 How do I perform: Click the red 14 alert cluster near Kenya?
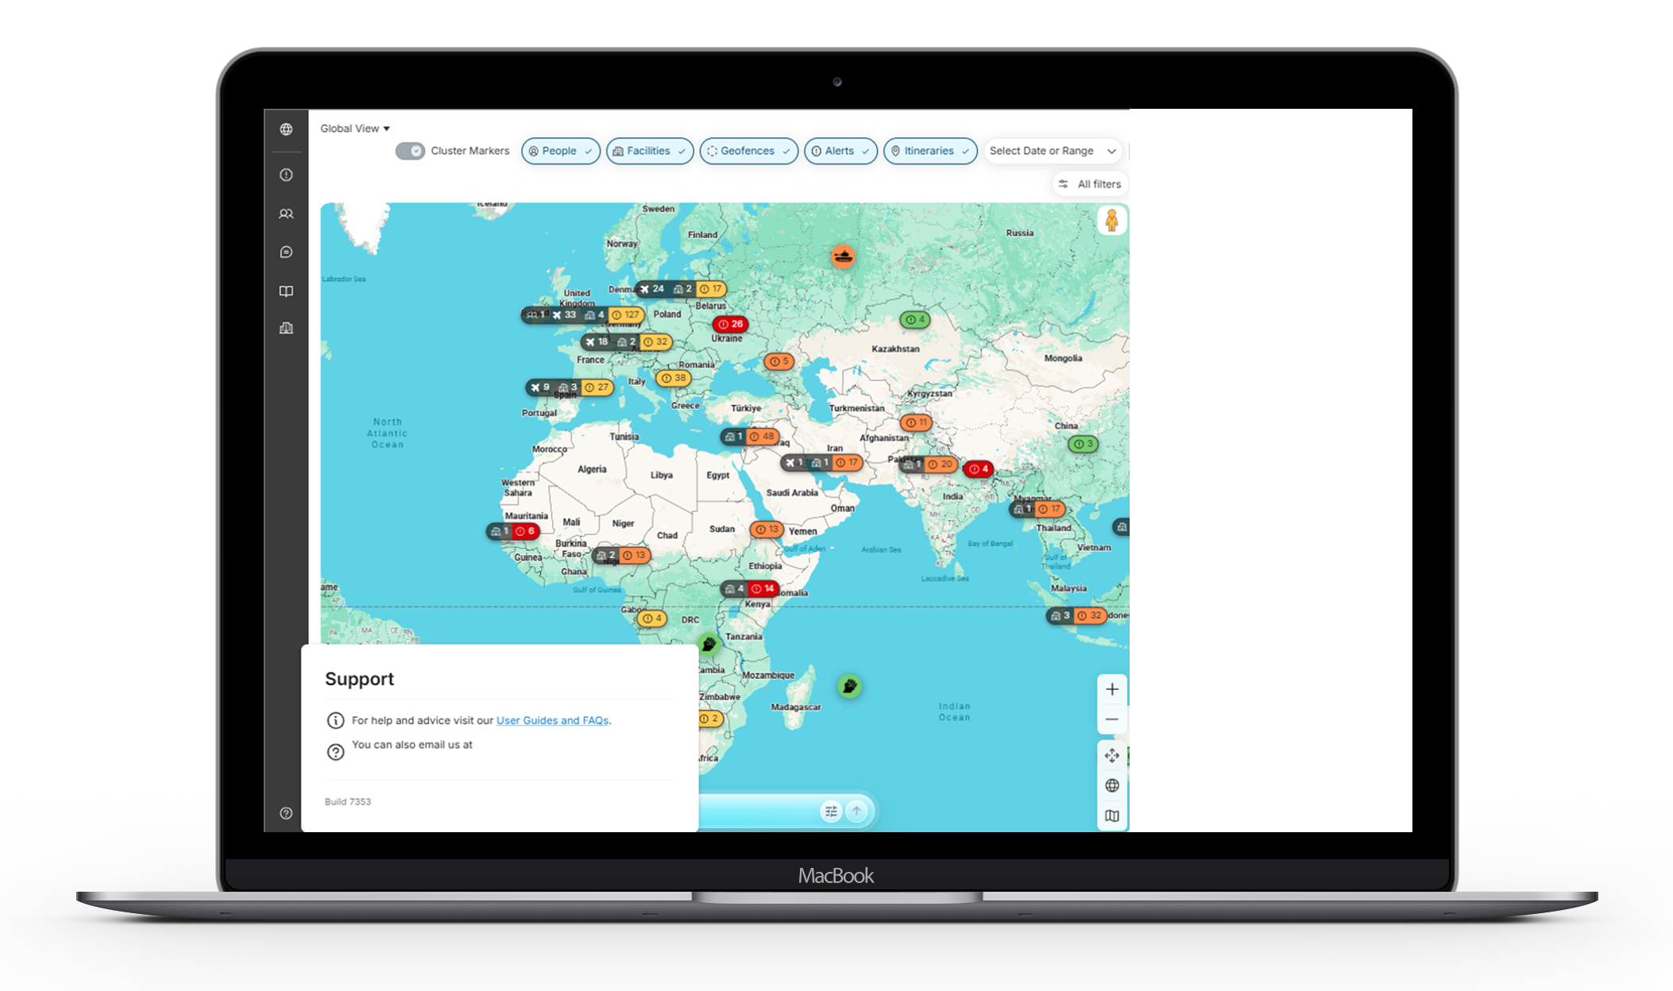763,589
